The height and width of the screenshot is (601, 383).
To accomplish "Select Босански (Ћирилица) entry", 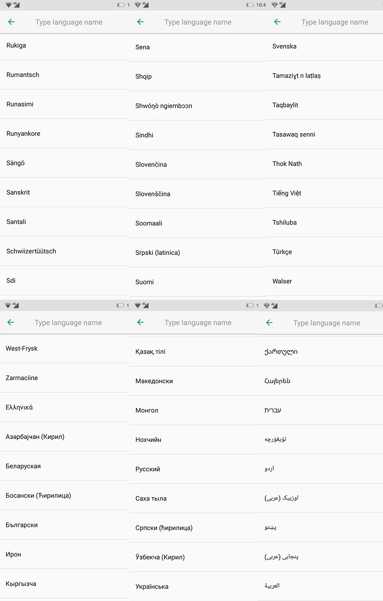I will [65, 496].
